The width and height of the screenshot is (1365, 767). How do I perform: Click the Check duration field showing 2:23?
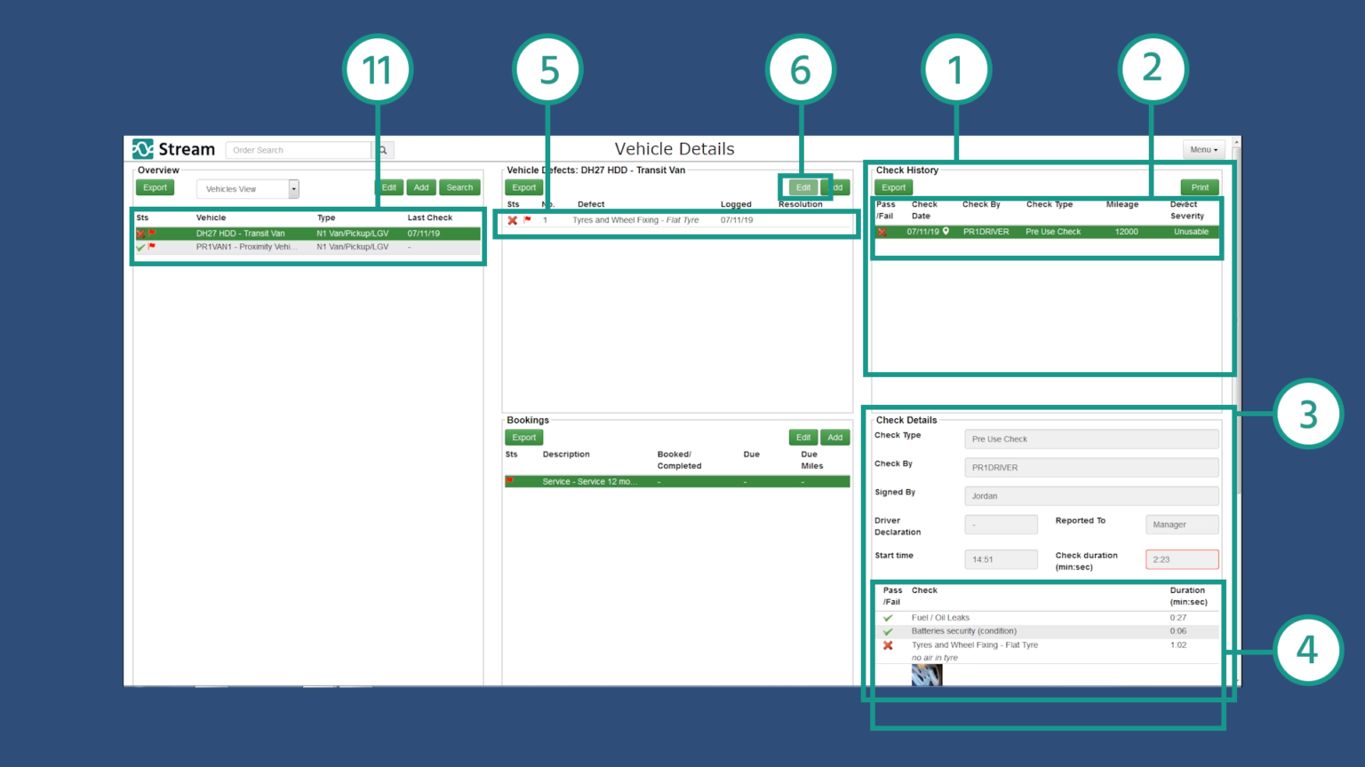1182,558
